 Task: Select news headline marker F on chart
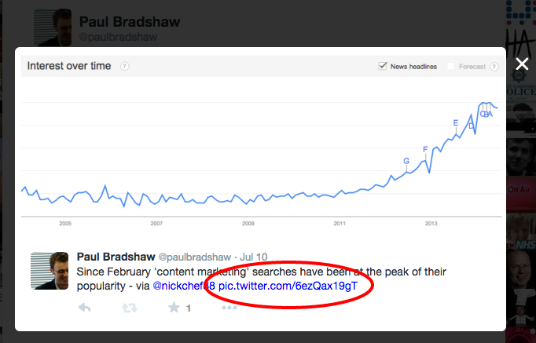click(425, 149)
